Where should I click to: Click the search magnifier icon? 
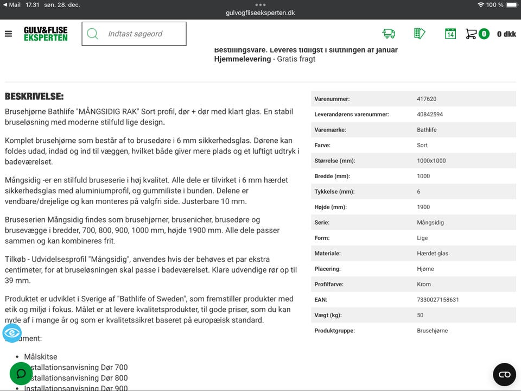coord(92,34)
